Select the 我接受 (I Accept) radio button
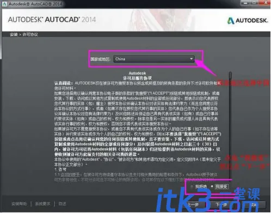 [x=212, y=186]
